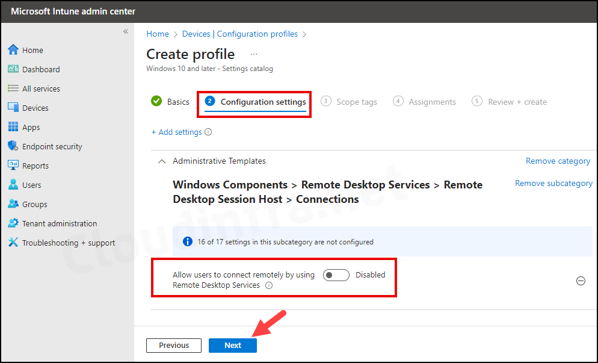
Task: Collapse the Administrative Templates section
Action: coord(161,161)
